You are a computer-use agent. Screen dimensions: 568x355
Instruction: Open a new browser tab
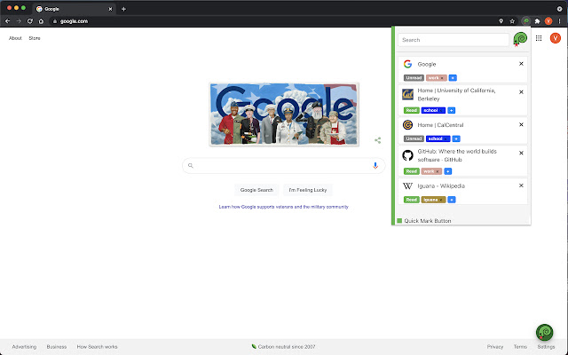[123, 9]
